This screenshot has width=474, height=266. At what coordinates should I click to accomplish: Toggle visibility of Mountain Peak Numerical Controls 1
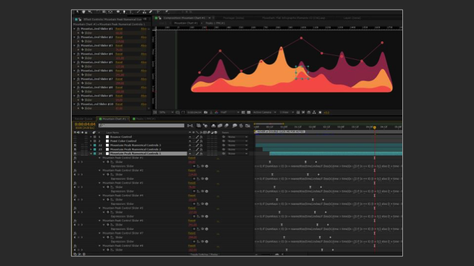[75, 154]
